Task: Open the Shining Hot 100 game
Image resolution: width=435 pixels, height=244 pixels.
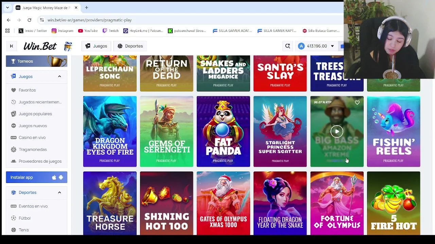Action: [167, 203]
